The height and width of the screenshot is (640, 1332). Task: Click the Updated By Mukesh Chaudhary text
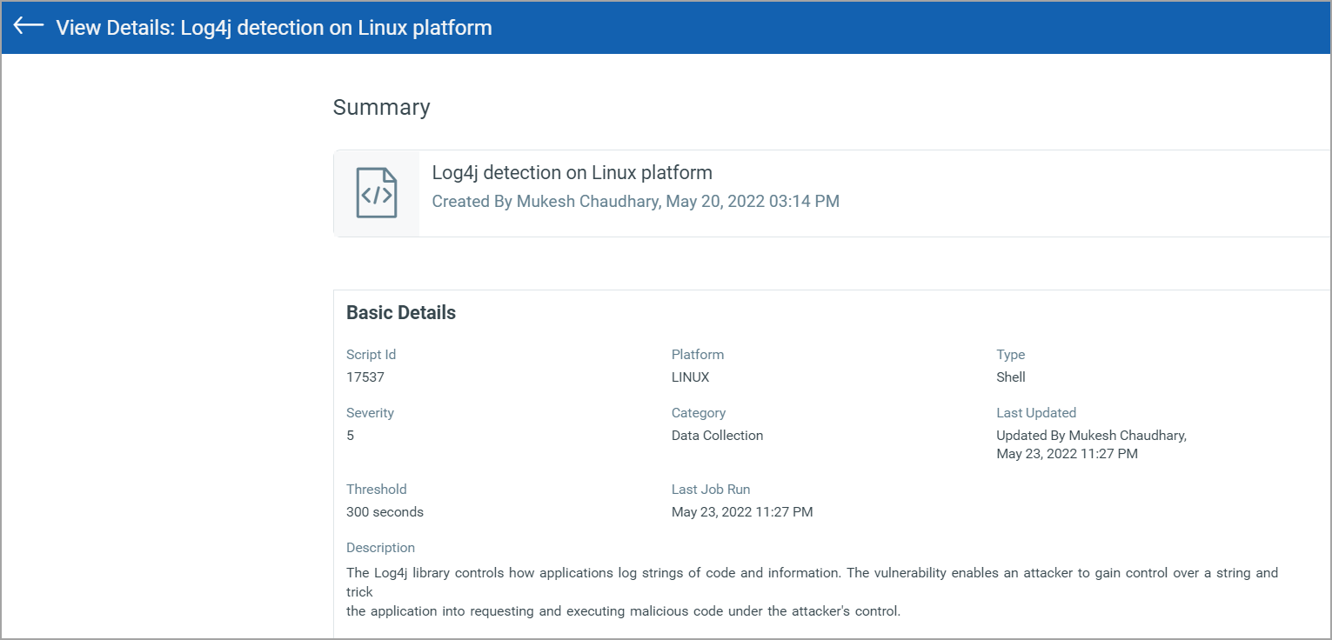(x=1091, y=436)
